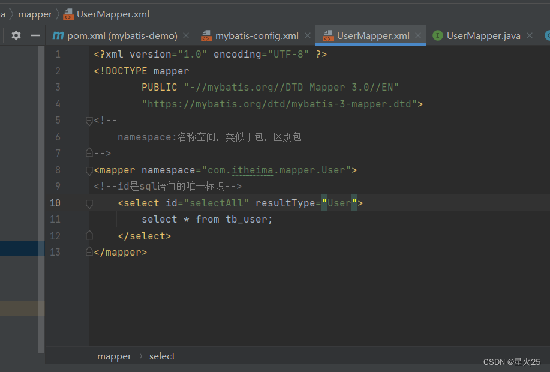
Task: Click the XML file icon on mybatis-config.xml tab
Action: (x=207, y=35)
